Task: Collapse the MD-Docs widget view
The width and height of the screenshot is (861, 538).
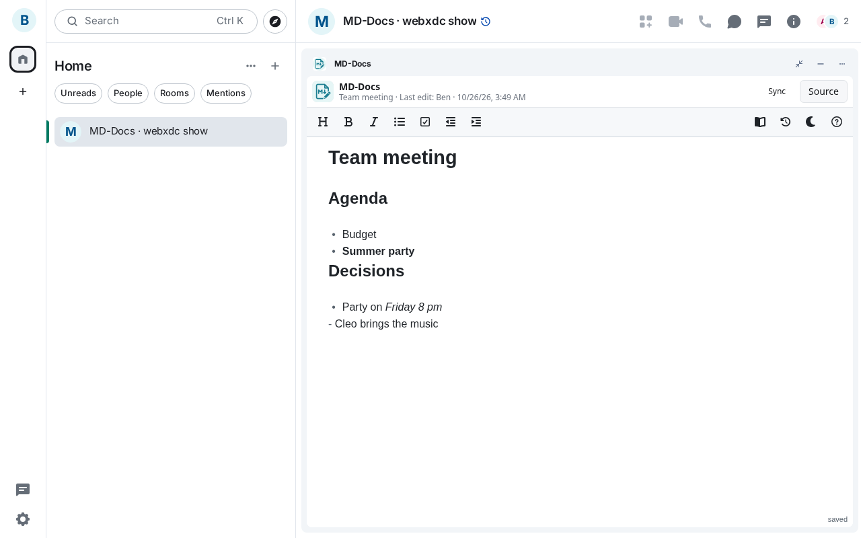Action: pyautogui.click(x=799, y=64)
